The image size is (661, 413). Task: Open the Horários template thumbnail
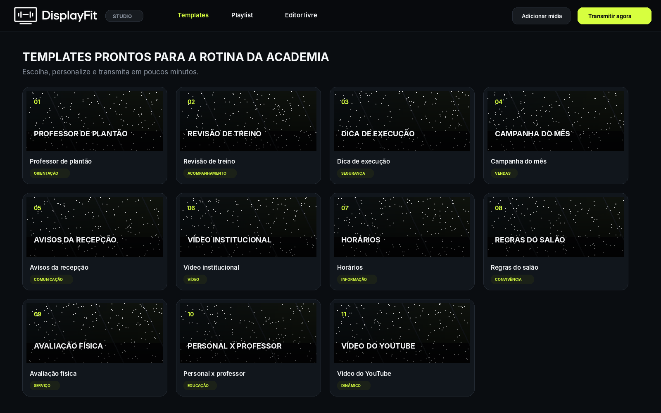pyautogui.click(x=402, y=227)
